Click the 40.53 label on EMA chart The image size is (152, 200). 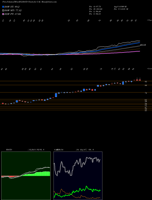pyautogui.click(x=143, y=45)
